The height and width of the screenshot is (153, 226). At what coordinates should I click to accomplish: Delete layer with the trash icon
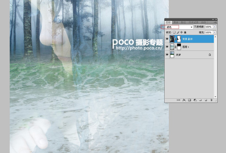click(212, 100)
